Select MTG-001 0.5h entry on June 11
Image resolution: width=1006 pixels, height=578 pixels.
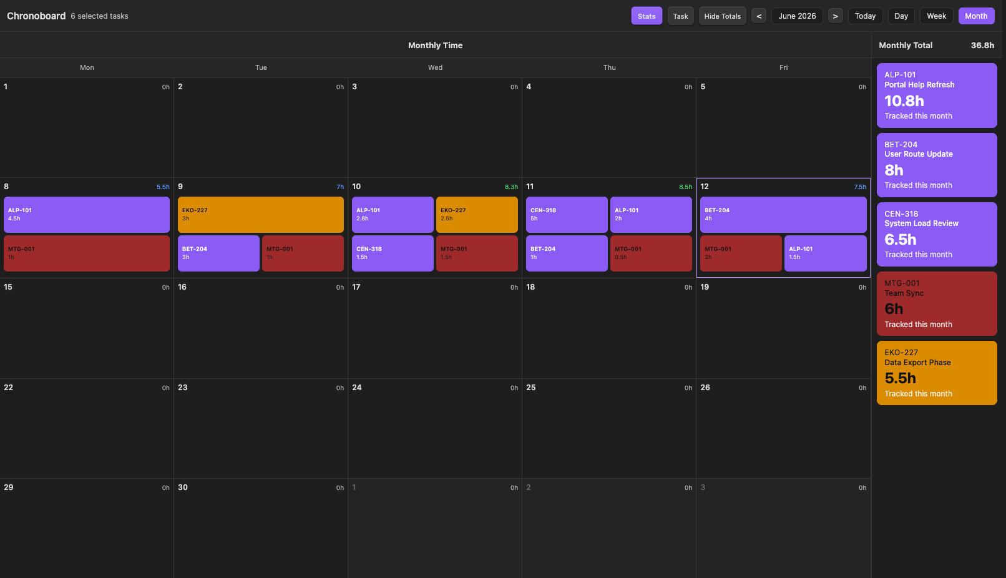click(x=651, y=253)
